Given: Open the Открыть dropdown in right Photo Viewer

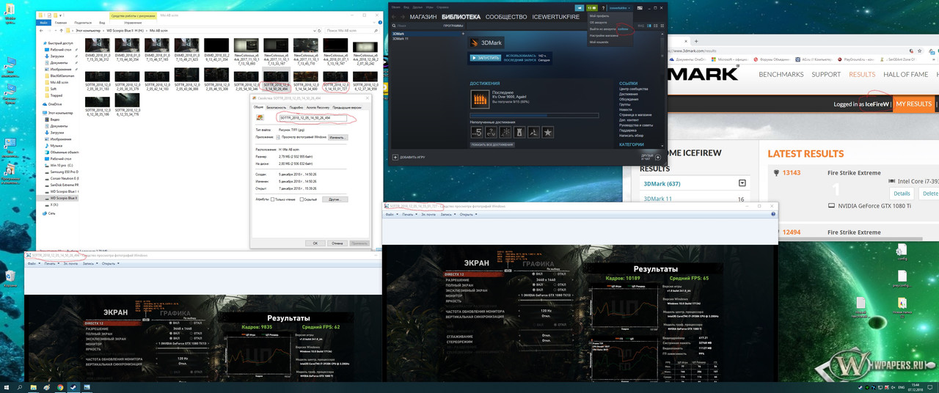Looking at the screenshot, I should point(469,214).
